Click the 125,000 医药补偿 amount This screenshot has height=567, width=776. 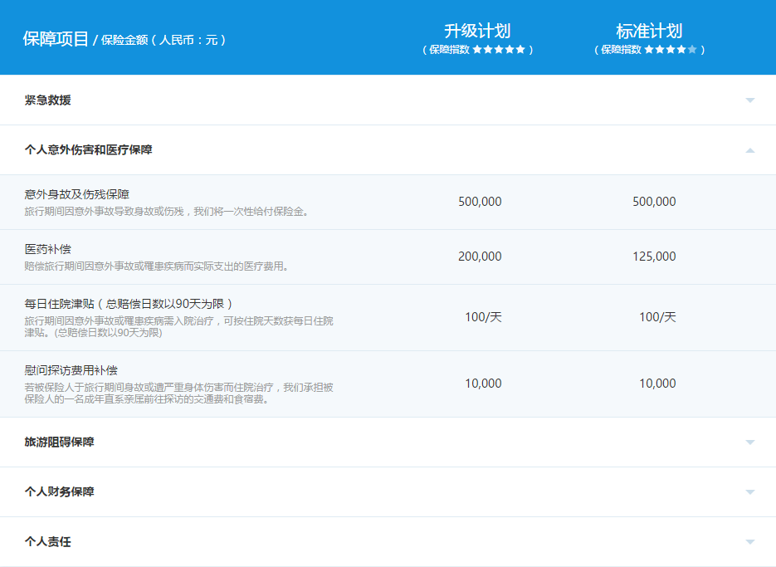point(654,257)
